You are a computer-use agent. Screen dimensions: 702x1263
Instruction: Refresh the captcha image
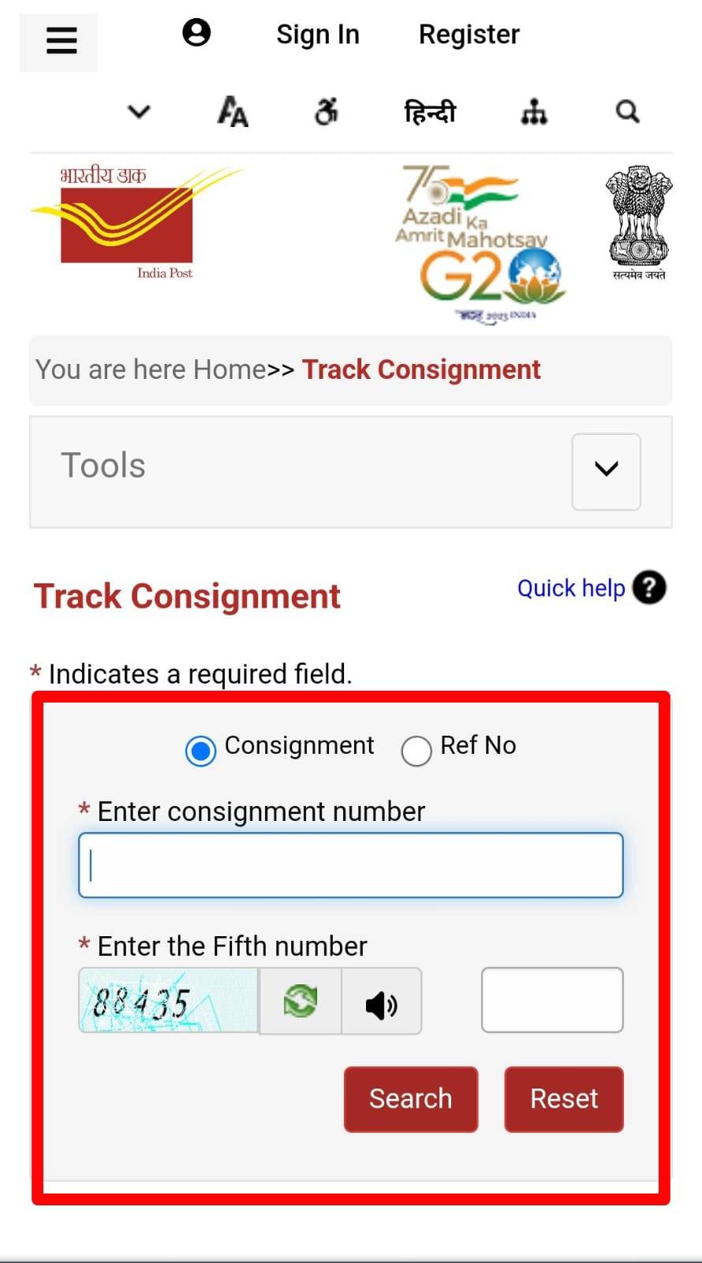pyautogui.click(x=301, y=1002)
